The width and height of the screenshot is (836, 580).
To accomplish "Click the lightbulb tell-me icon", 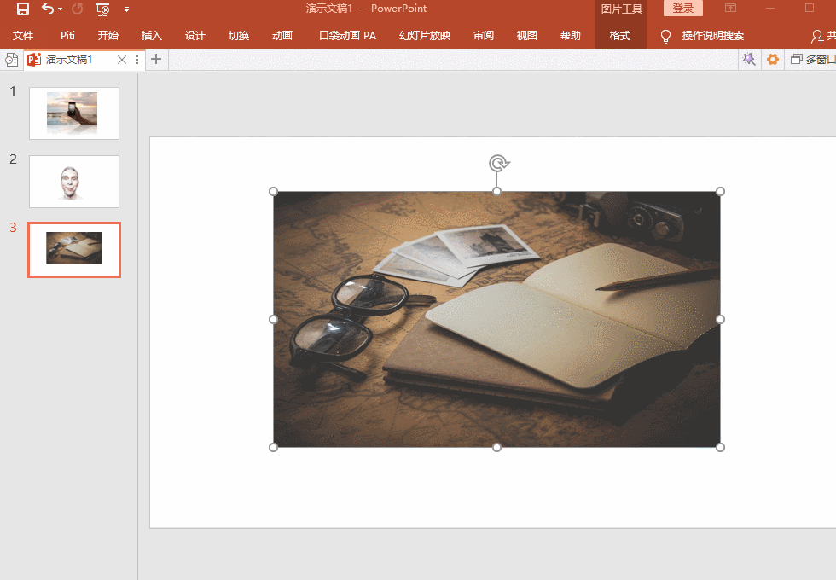I will [x=665, y=36].
